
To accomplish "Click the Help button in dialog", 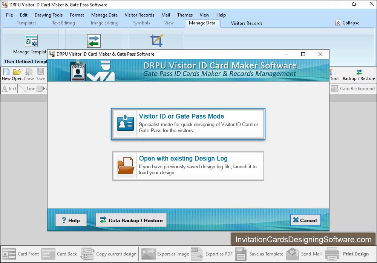I will click(x=71, y=220).
